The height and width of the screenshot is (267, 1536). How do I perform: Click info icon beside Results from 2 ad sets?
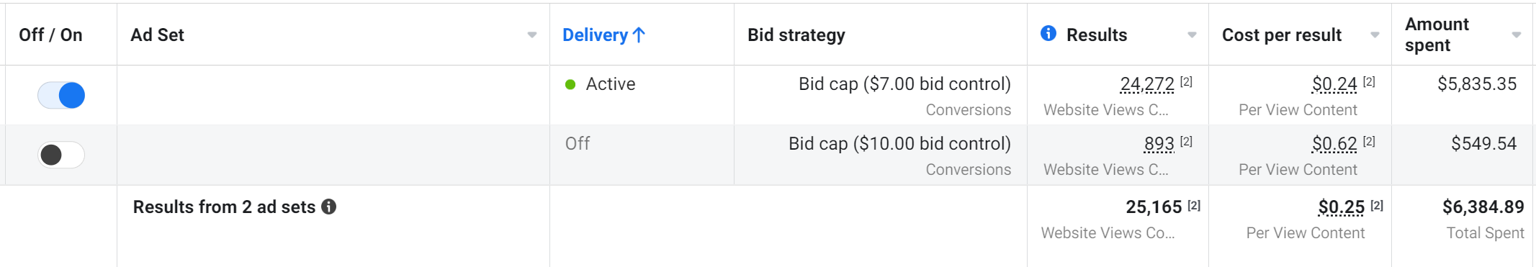coord(329,207)
